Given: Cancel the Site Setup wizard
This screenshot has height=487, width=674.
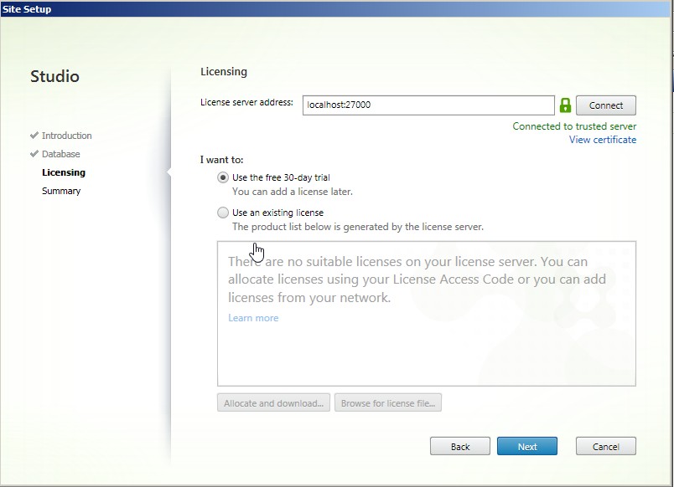Looking at the screenshot, I should pyautogui.click(x=605, y=446).
